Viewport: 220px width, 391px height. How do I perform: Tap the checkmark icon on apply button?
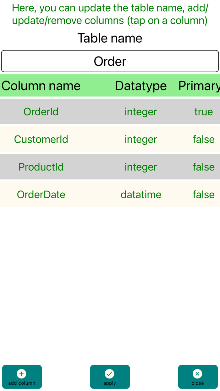[x=110, y=374]
